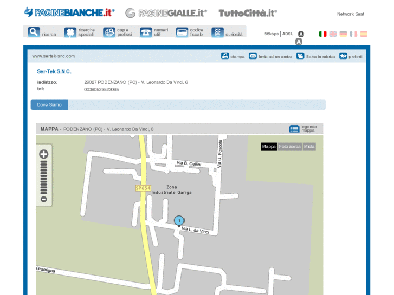Open the Ser-Tek S.N.C. company title

[54, 71]
